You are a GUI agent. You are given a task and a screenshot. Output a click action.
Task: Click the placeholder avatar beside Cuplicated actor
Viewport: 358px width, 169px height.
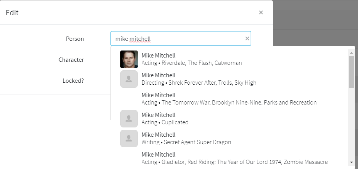pos(129,118)
